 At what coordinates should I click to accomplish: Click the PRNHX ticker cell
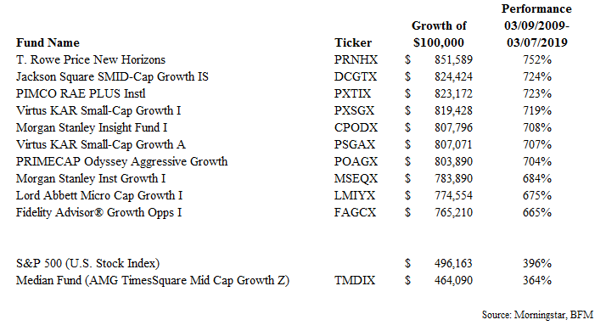[x=356, y=59]
